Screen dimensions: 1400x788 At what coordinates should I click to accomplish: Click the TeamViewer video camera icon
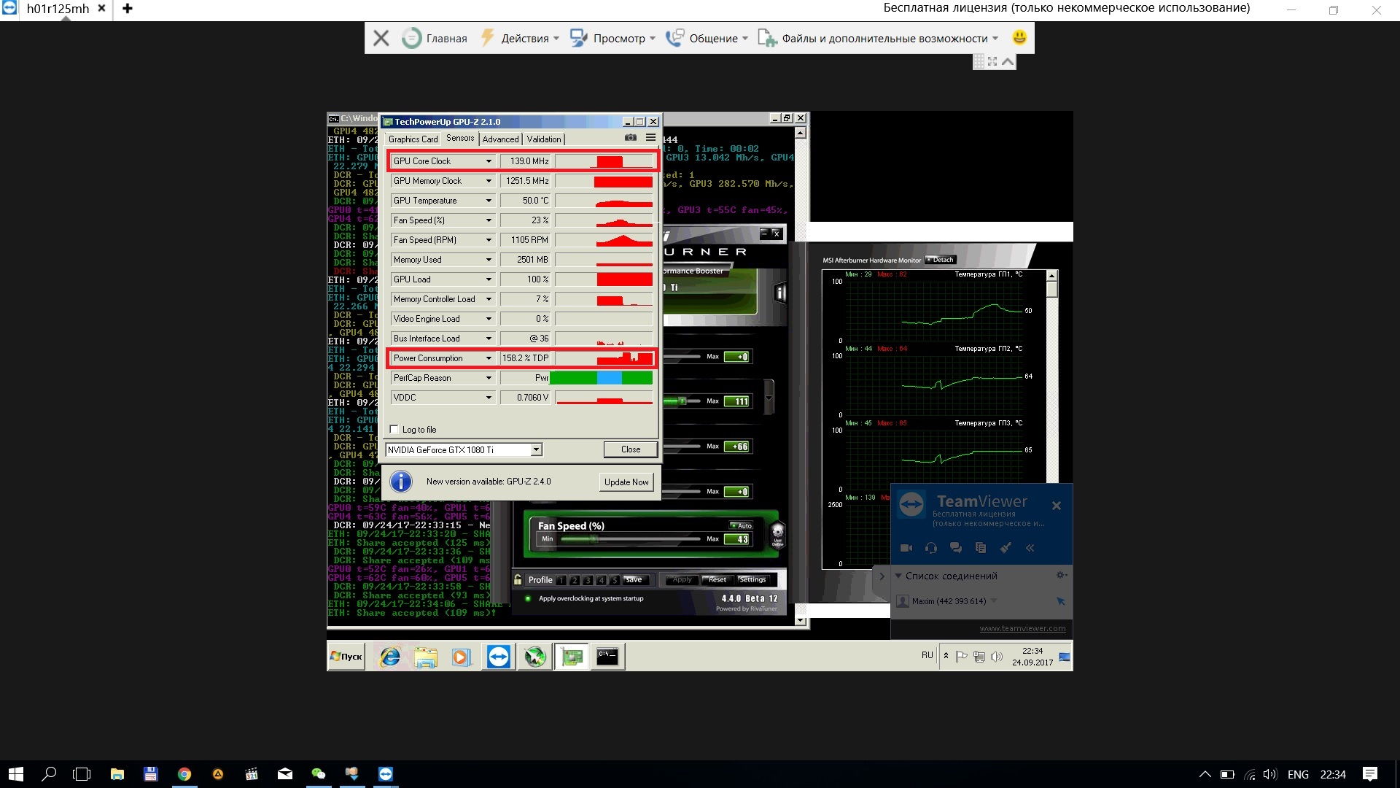[906, 548]
